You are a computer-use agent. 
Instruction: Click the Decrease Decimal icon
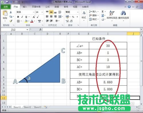(x=71, y=21)
